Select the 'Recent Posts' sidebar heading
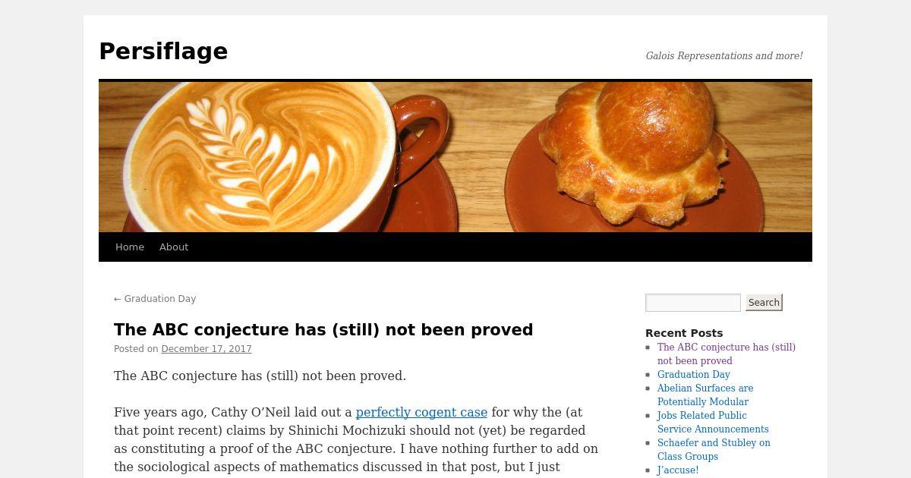Viewport: 911px width, 478px height. [684, 333]
